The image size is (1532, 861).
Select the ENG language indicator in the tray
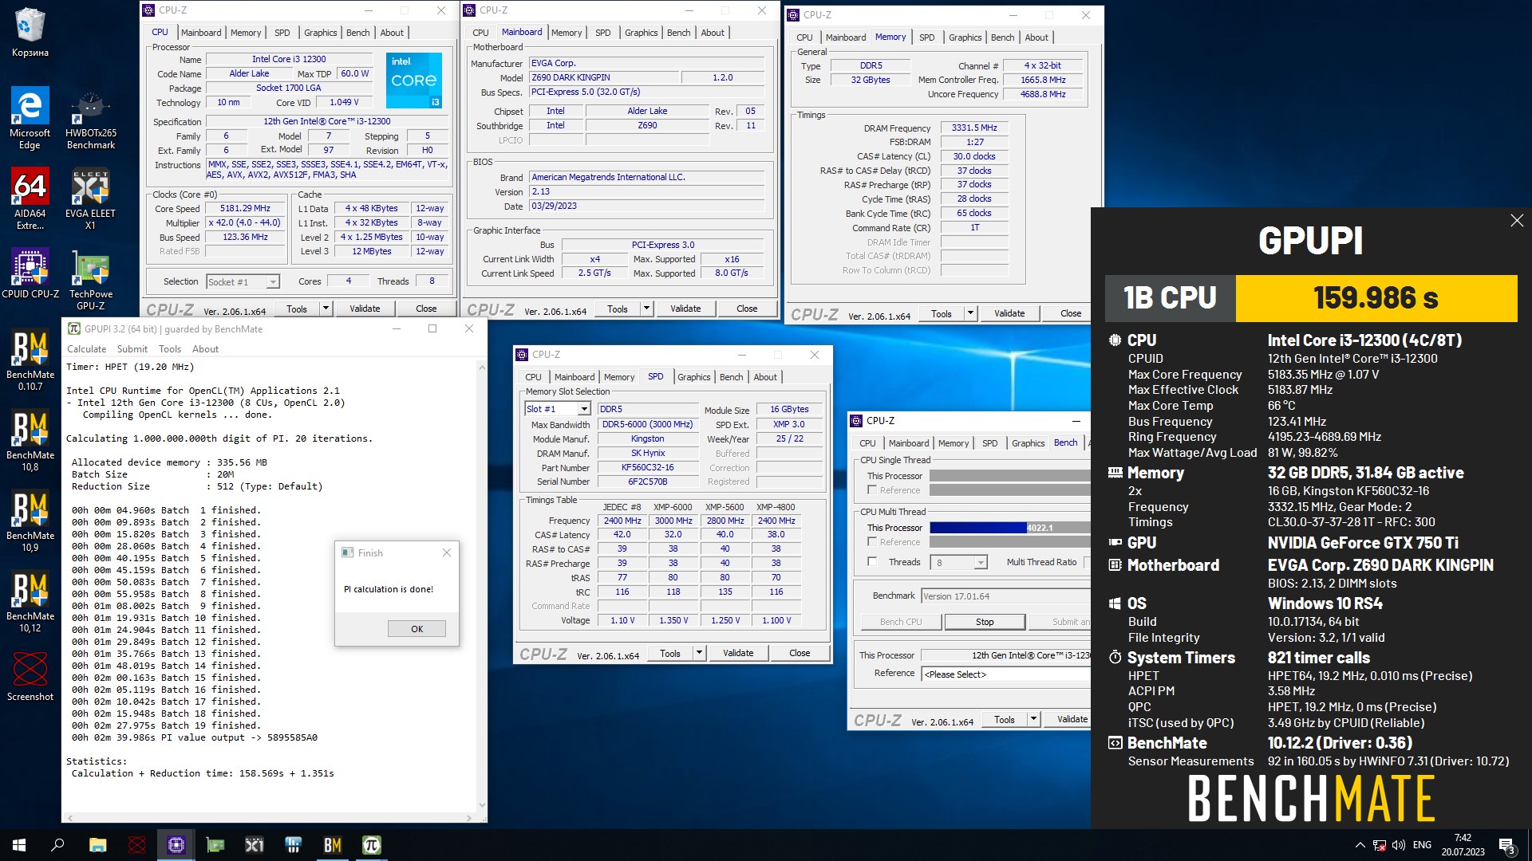[x=1422, y=845]
